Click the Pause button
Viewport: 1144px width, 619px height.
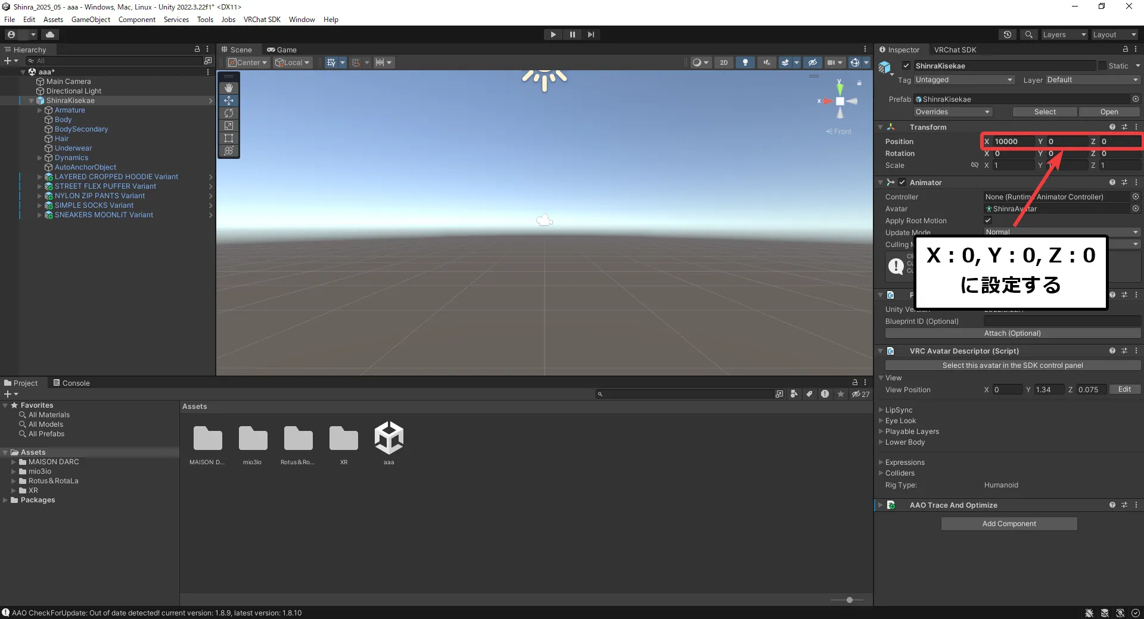pos(572,35)
